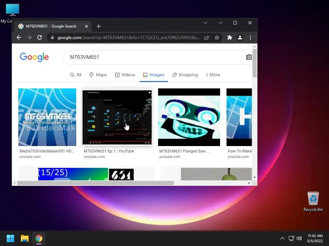Click youtube.com under M763VM651 Ep.1 result
Screen dimensions: 329x246
coord(94,157)
